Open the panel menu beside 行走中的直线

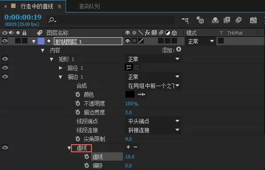tap(59, 6)
